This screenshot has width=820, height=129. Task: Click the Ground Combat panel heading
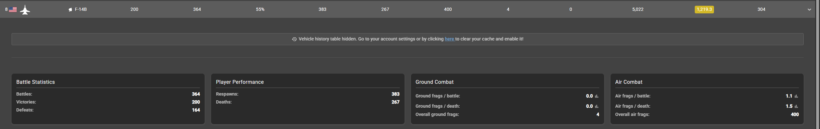coord(434,82)
